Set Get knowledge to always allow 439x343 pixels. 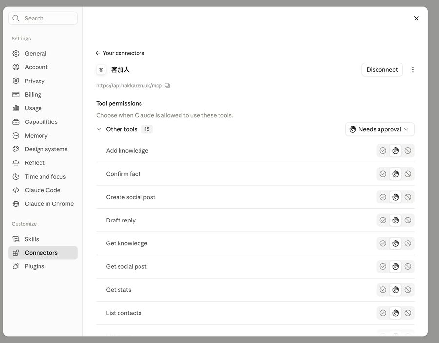pos(383,243)
